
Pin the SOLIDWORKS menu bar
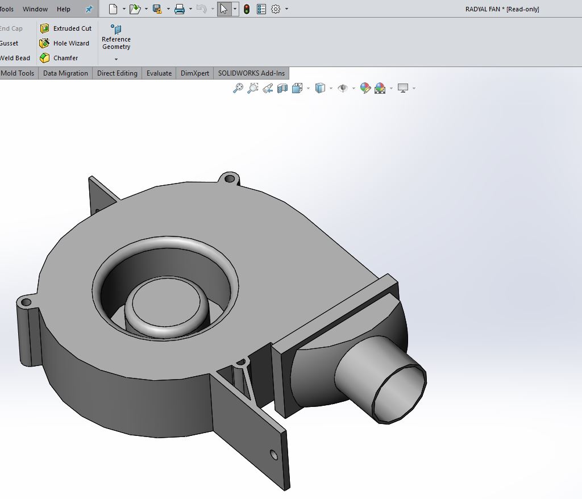click(x=89, y=9)
